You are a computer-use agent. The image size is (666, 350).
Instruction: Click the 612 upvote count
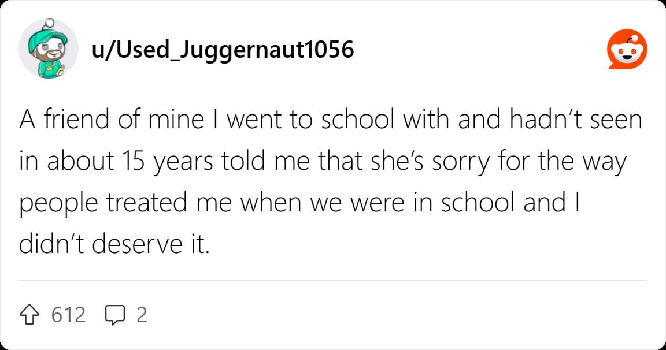(x=68, y=315)
